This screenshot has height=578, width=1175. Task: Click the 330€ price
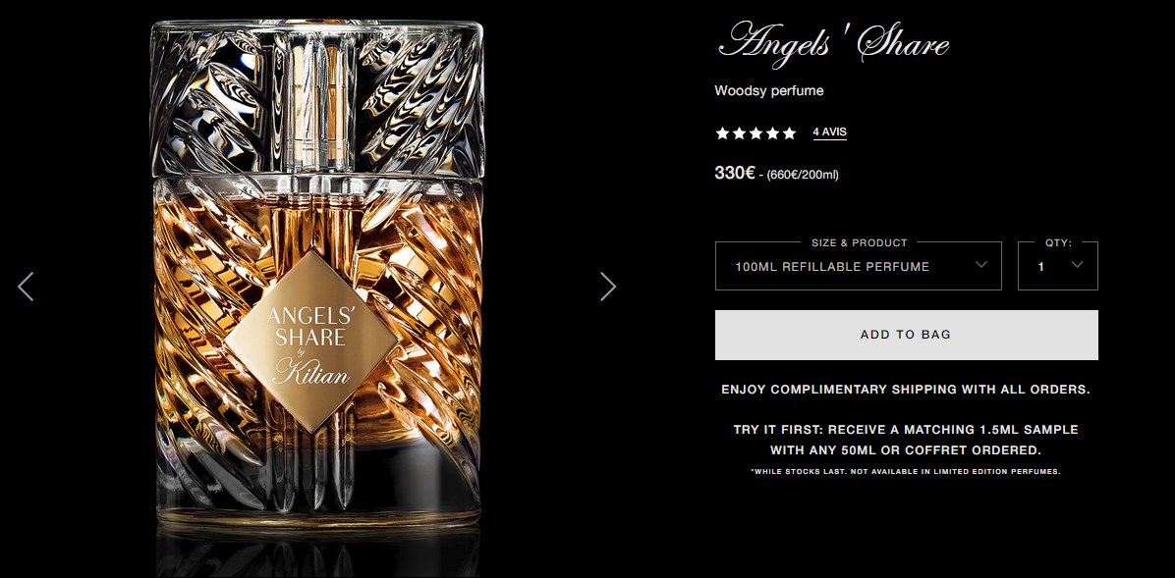pyautogui.click(x=735, y=173)
